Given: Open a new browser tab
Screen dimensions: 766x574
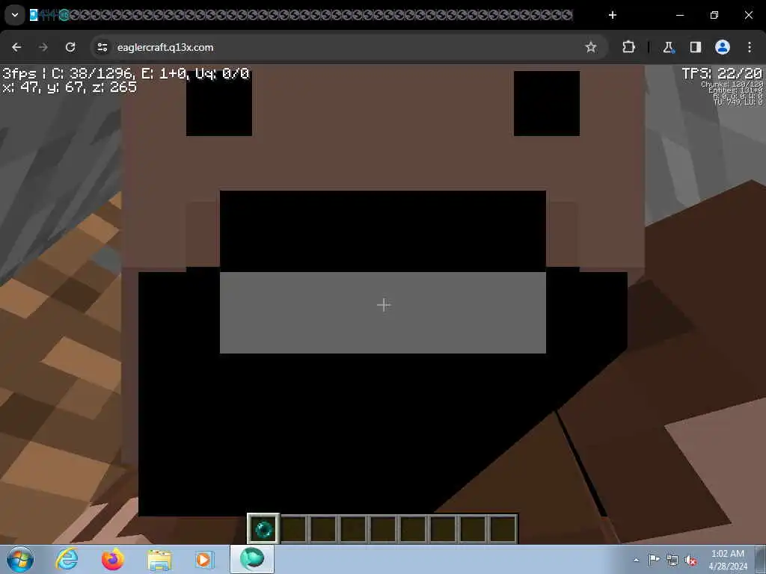Looking at the screenshot, I should click(612, 15).
